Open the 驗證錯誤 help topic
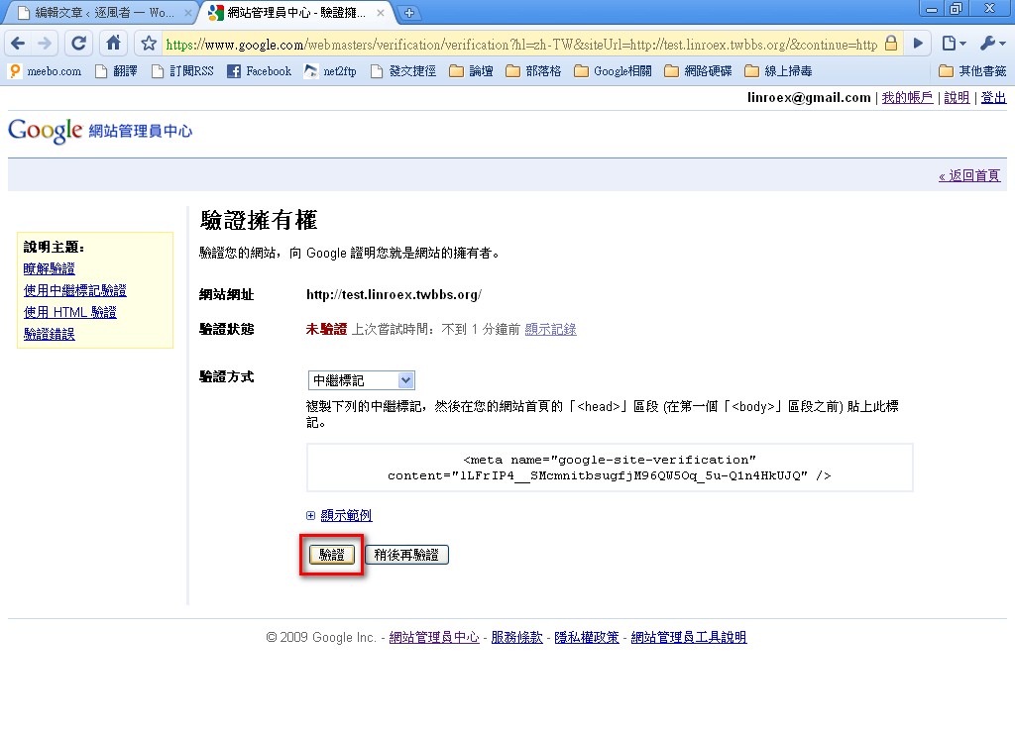Viewport: 1015px width, 731px height. pos(50,334)
